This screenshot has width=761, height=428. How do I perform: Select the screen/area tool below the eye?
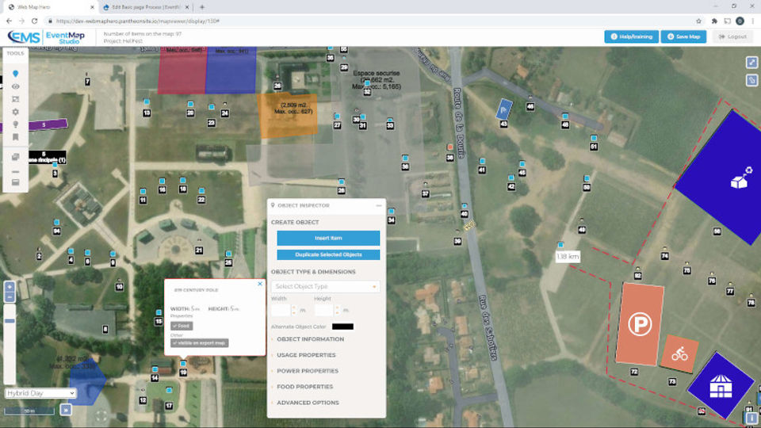tap(16, 99)
